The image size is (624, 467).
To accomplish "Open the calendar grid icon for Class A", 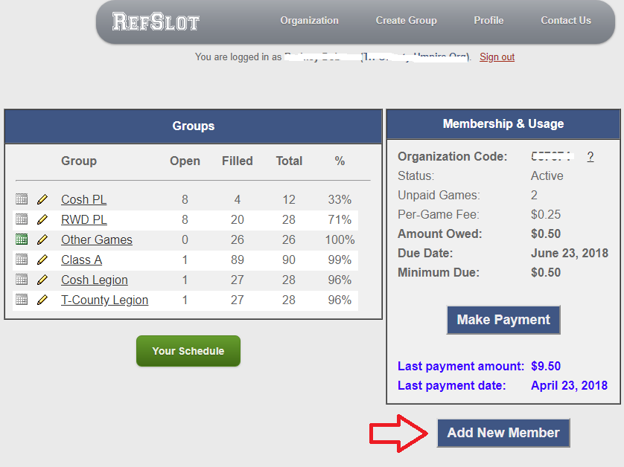I will pos(22,260).
